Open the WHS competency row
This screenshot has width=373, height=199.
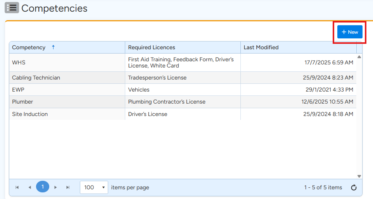coord(19,62)
